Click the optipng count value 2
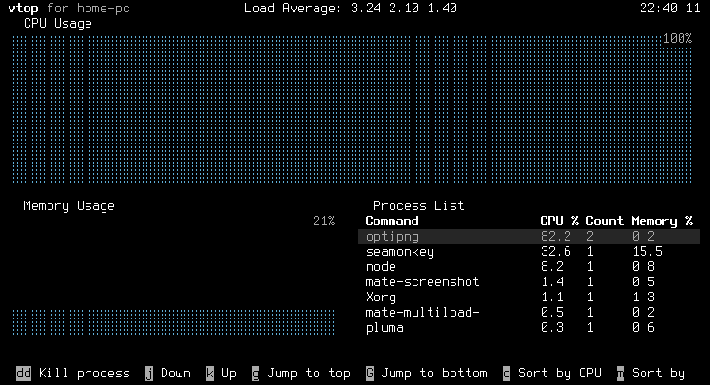Image resolution: width=710 pixels, height=385 pixels. point(590,237)
